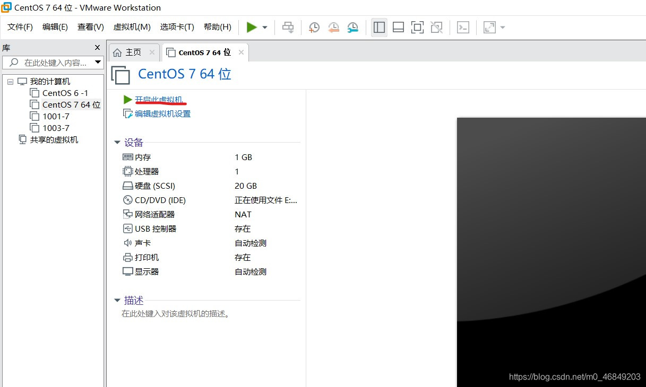Select the NAT network adapter value
This screenshot has height=387, width=646.
(243, 214)
